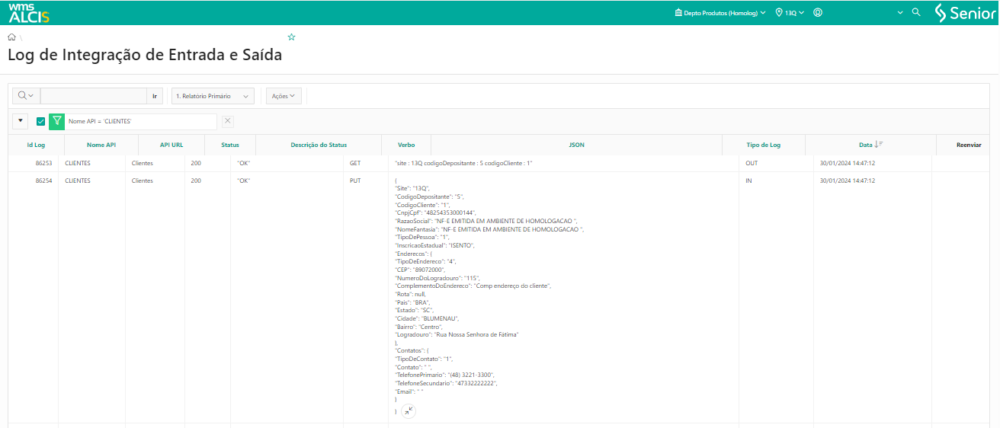This screenshot has width=1000, height=428.
Task: Open global search magnifier in header
Action: 916,13
